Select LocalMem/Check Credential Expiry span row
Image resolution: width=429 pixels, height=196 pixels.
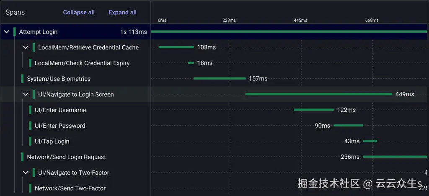pyautogui.click(x=82, y=63)
